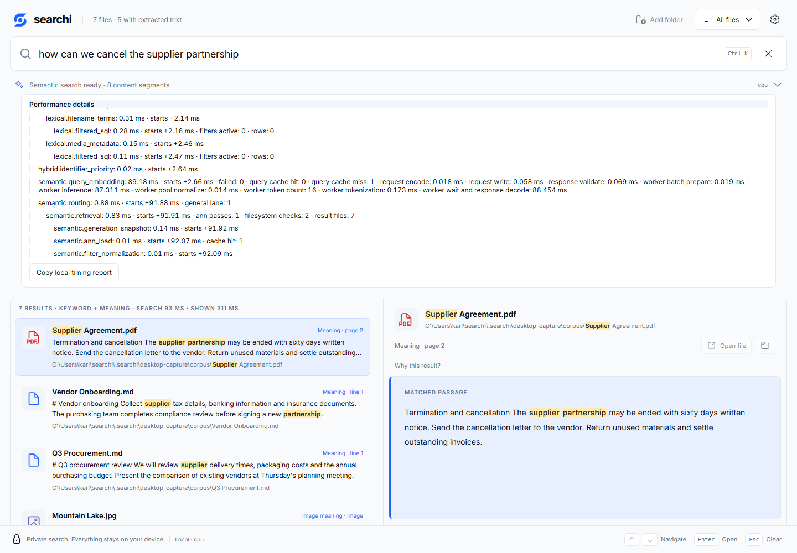The image size is (797, 553).
Task: Select the Mountain Lake.jpg result
Action: [193, 515]
